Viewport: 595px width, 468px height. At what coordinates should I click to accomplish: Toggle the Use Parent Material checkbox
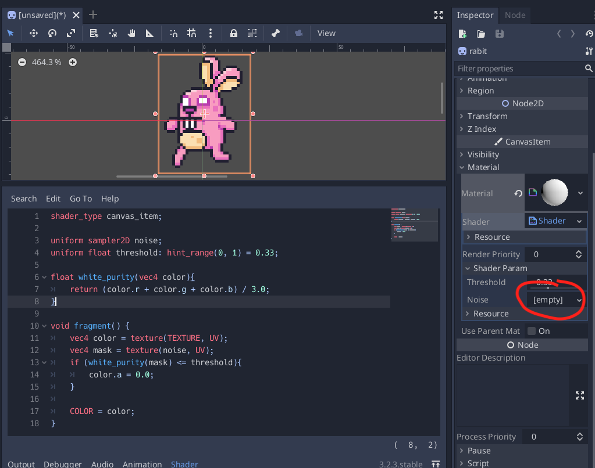click(532, 331)
